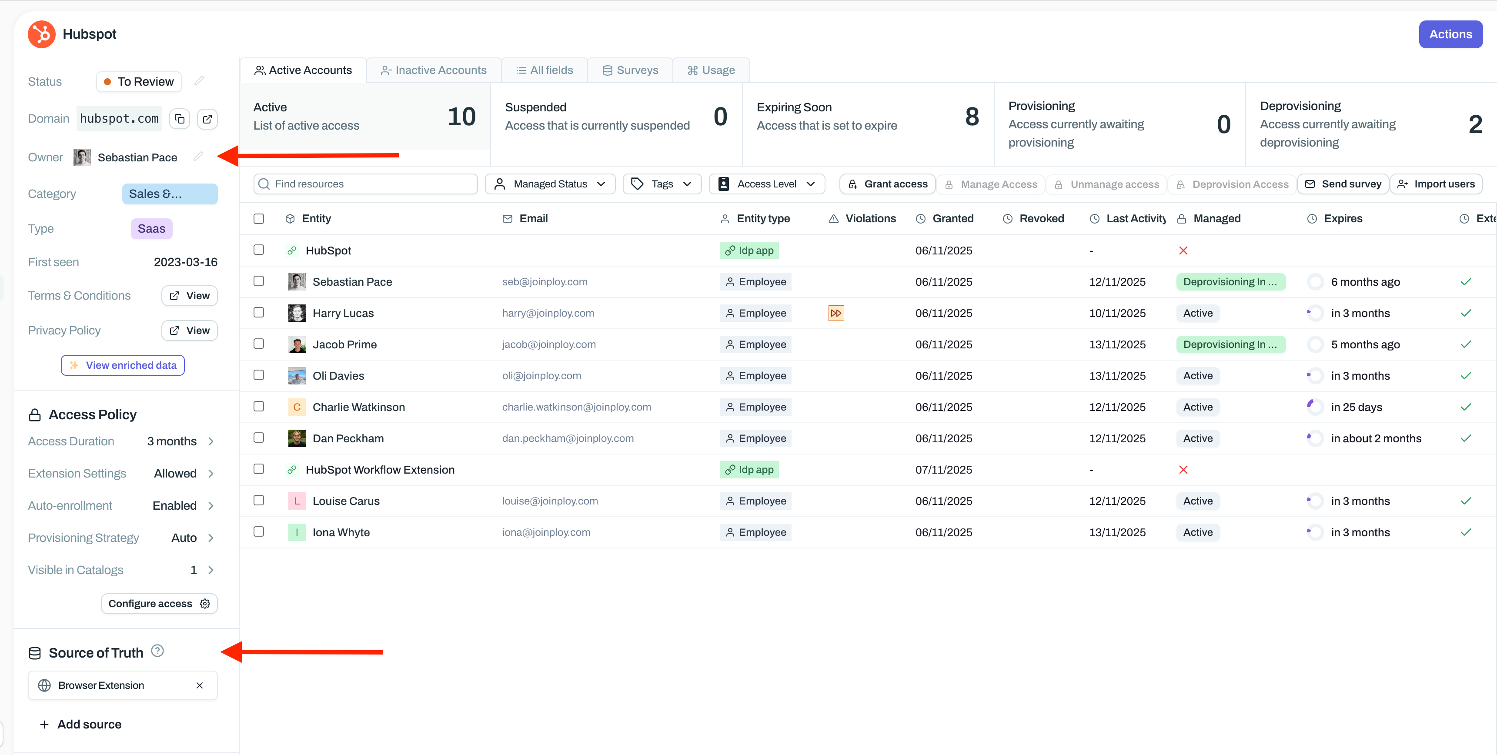Click the Hubspot logo icon
The image size is (1497, 755).
(42, 34)
